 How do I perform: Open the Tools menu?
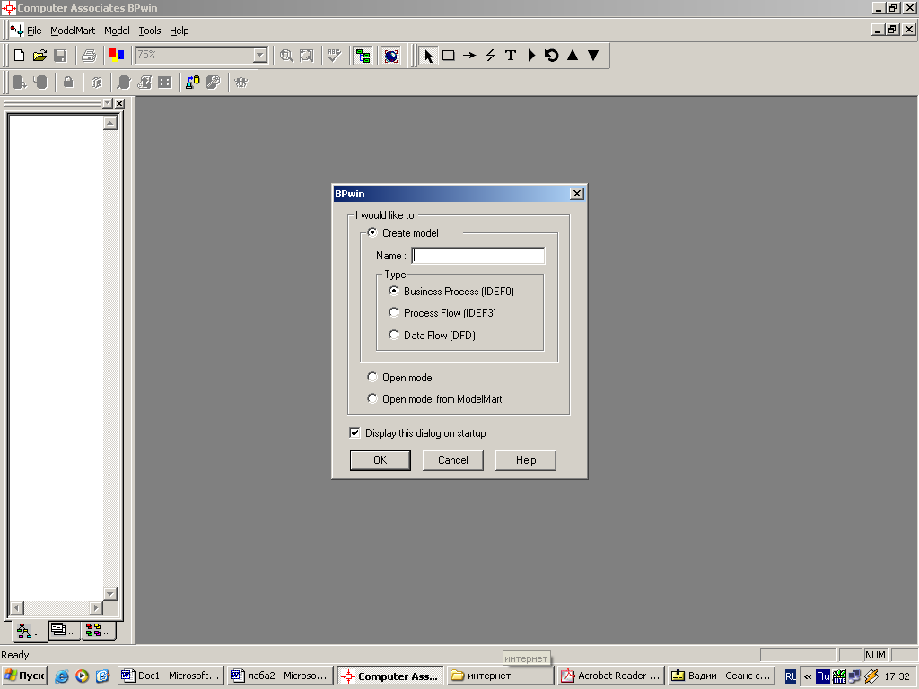[x=150, y=31]
